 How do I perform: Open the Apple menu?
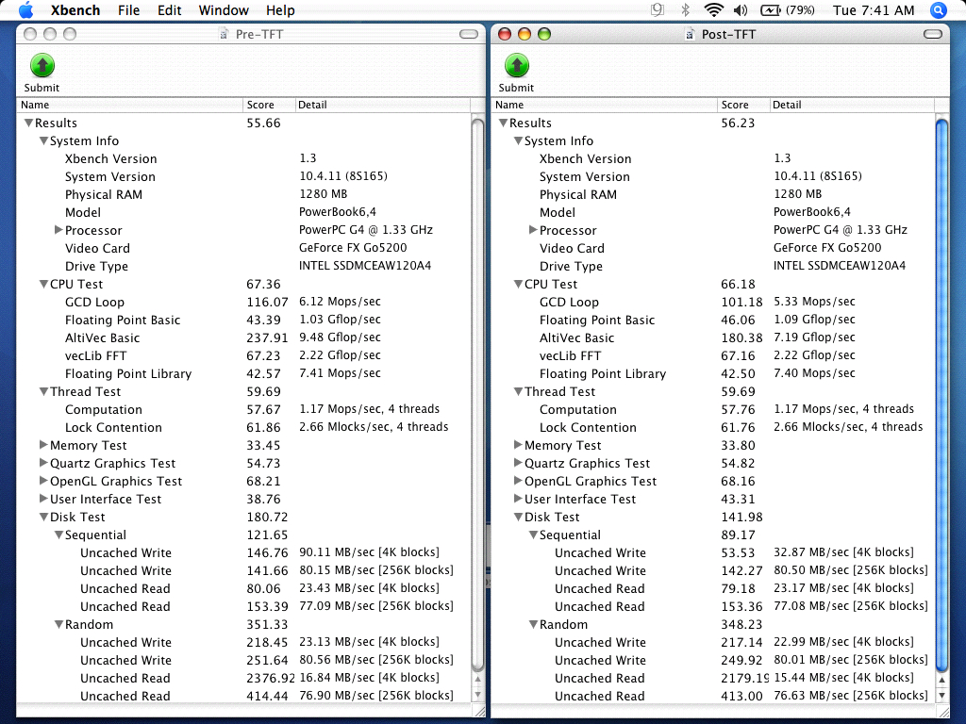point(25,9)
